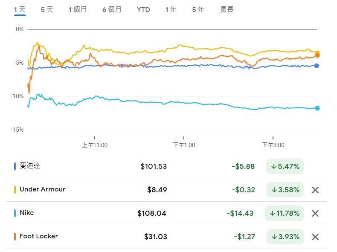Screen dimensions: 337x252
Task: Switch chart to 1 個月 range
Action: point(78,9)
